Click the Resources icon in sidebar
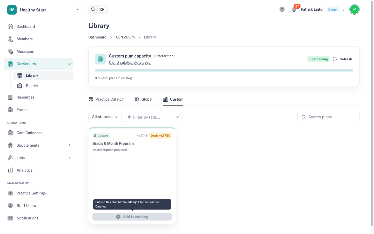The height and width of the screenshot is (234, 374). (10, 97)
